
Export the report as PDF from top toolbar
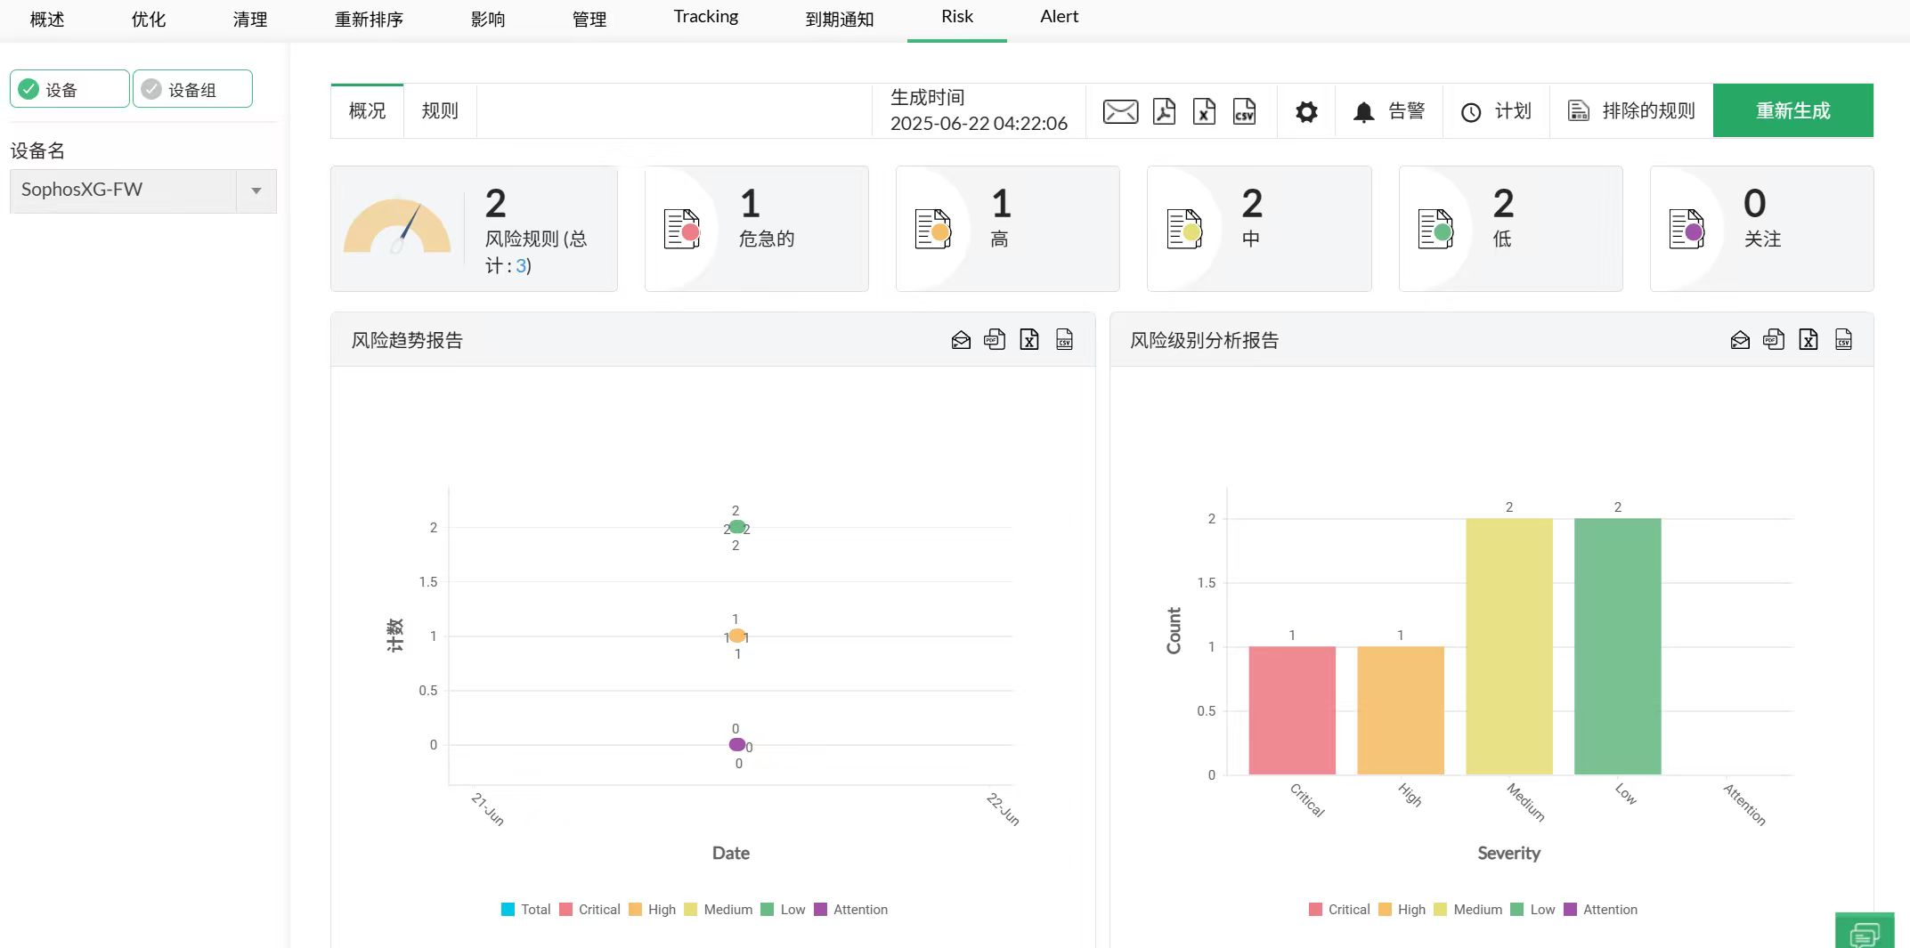point(1164,111)
